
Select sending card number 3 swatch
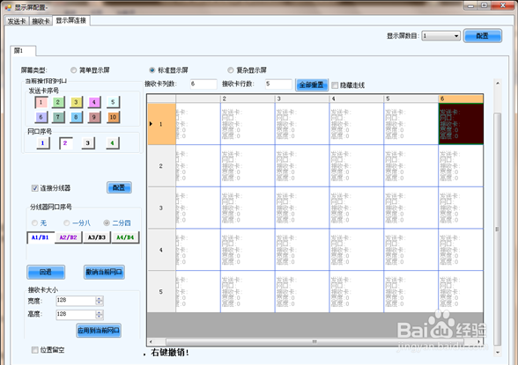[x=76, y=102]
